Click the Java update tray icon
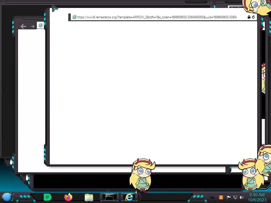Viewport: 271px width, 203px height. [x=221, y=197]
